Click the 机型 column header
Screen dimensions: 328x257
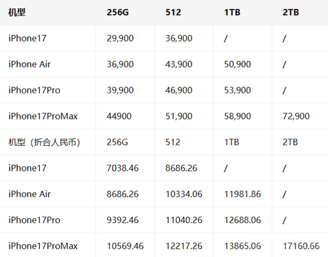click(16, 13)
